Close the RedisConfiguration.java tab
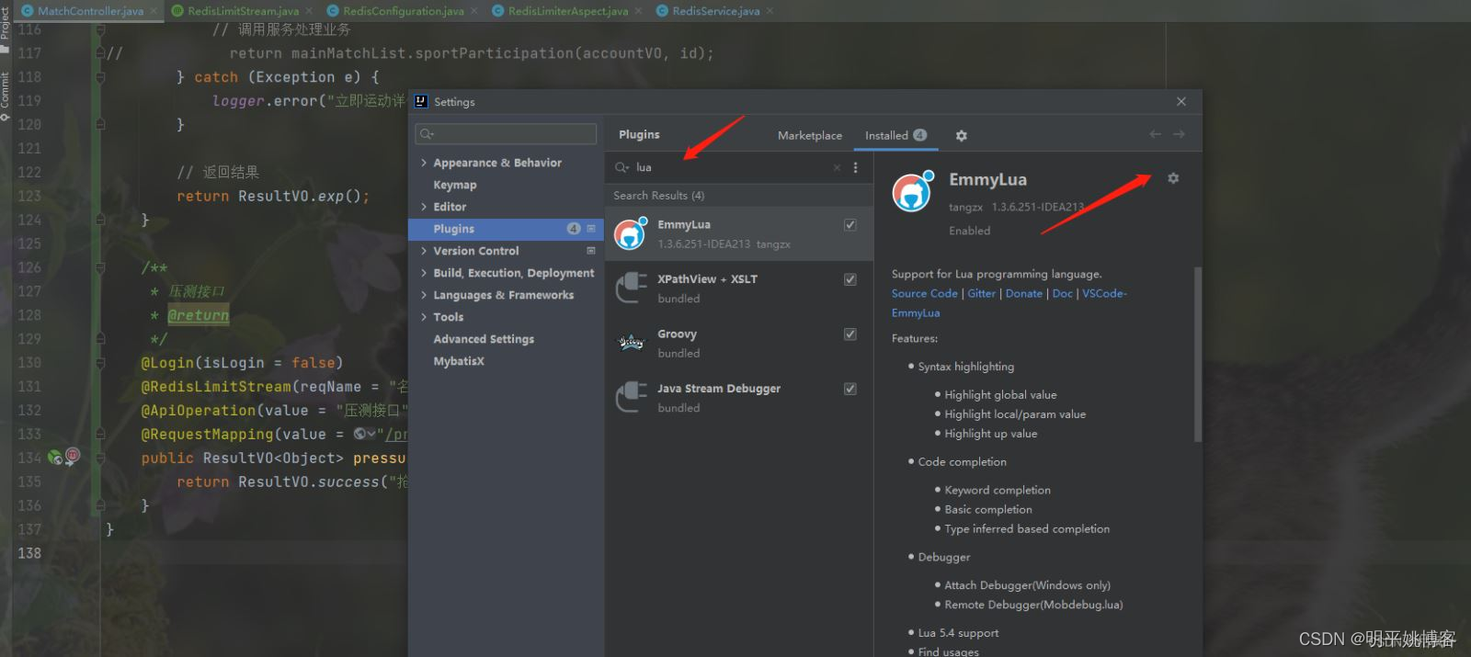 [x=474, y=11]
